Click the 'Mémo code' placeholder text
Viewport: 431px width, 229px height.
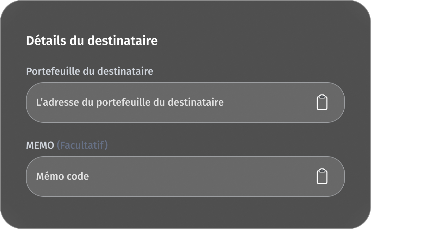(x=62, y=176)
